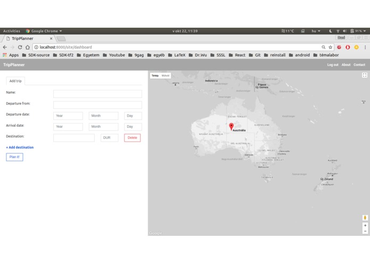
Task: Zoom out the map with minus
Action: (x=365, y=231)
